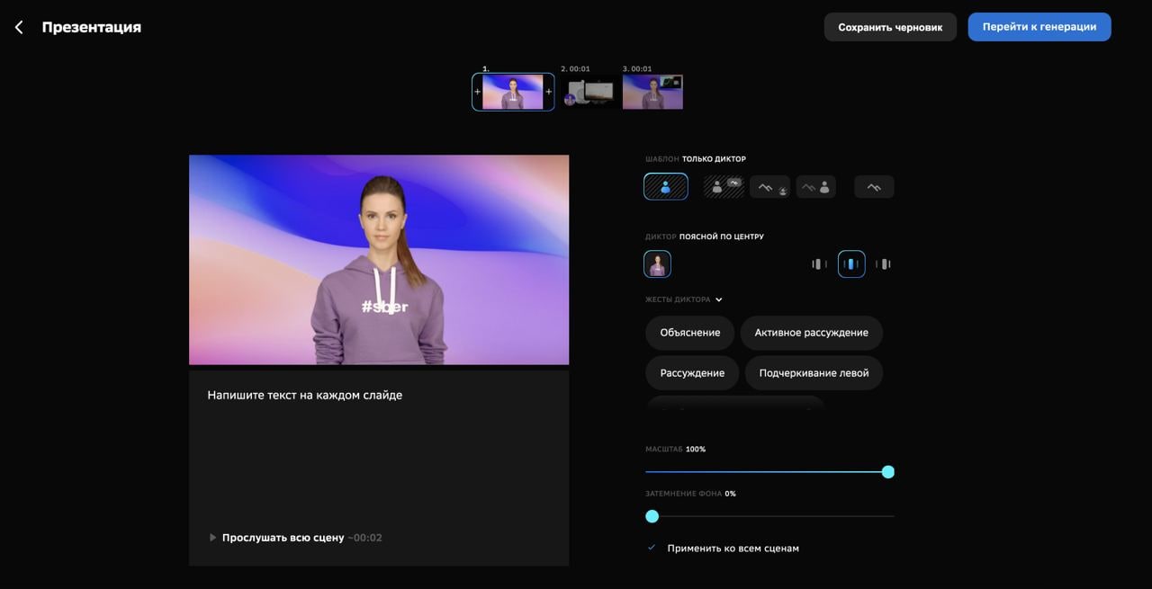Select the Объяснение gesture
The width and height of the screenshot is (1152, 589).
pyautogui.click(x=690, y=333)
